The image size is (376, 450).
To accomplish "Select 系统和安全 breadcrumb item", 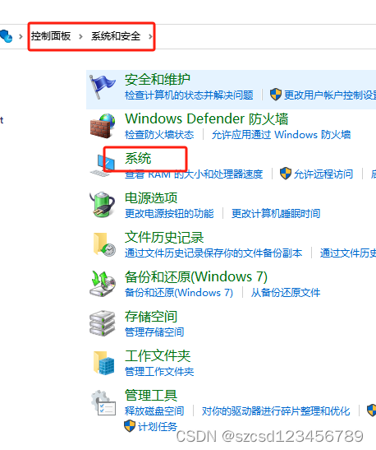I will click(x=116, y=36).
